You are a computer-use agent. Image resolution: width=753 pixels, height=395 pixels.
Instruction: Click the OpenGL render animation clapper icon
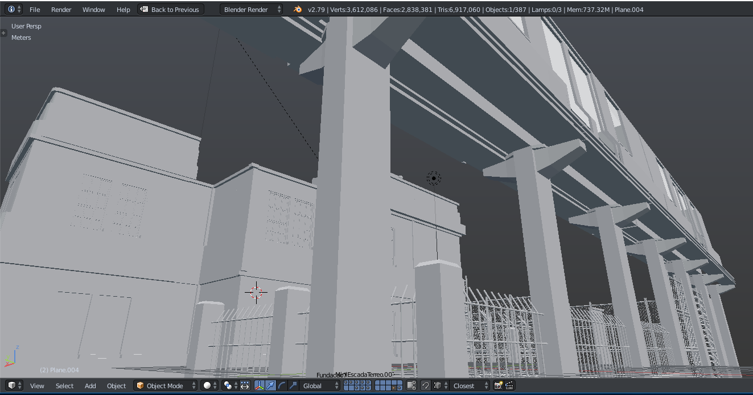509,385
